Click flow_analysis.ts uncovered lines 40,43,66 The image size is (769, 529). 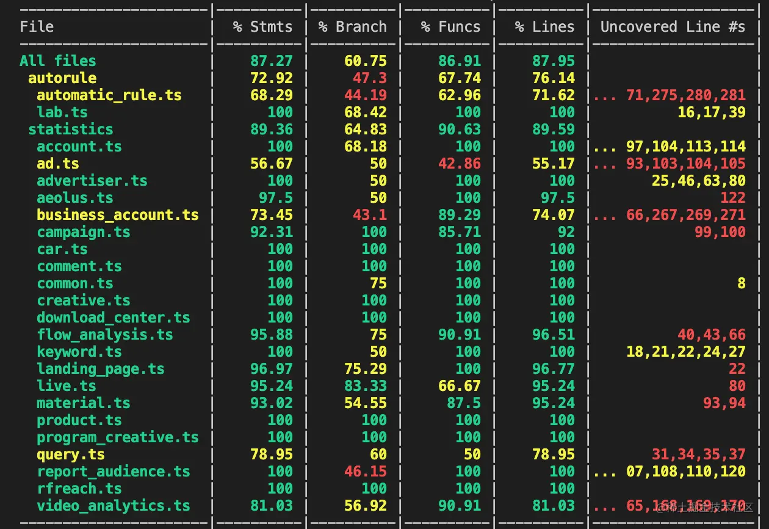point(712,335)
